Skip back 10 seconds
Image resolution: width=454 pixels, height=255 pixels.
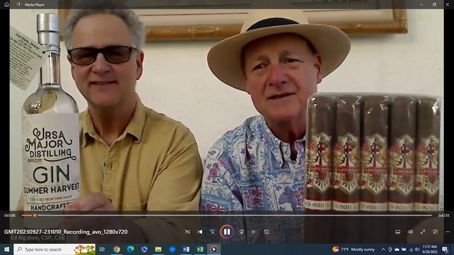[212, 232]
